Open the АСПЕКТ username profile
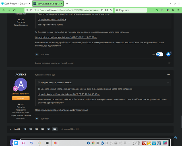This screenshot has width=182, height=146. coord(21,74)
